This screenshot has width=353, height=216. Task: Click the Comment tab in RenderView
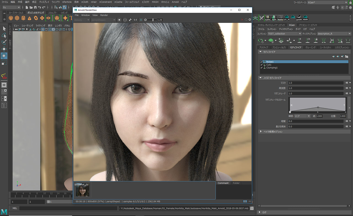[223, 183]
